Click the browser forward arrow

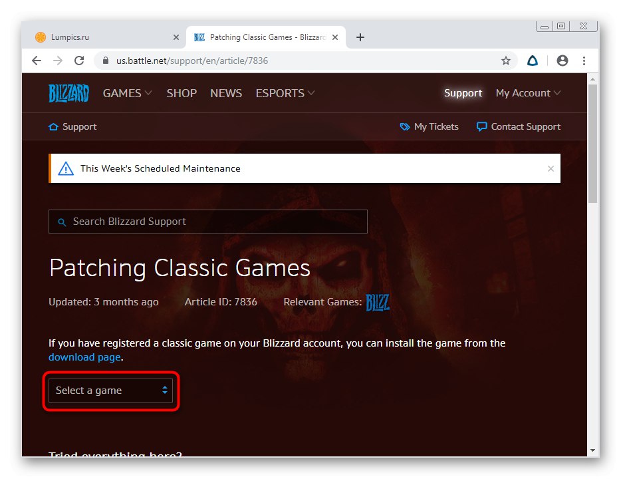coord(58,61)
